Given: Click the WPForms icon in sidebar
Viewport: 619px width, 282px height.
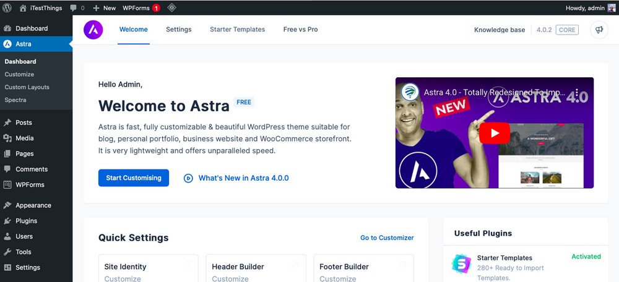Looking at the screenshot, I should pos(7,184).
